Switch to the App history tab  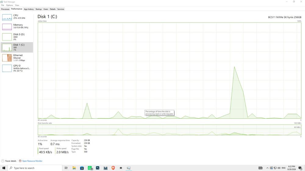(29, 9)
